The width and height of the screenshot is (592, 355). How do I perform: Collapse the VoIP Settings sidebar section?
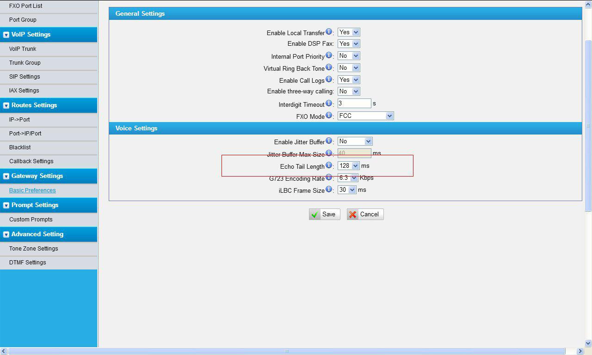(x=6, y=35)
